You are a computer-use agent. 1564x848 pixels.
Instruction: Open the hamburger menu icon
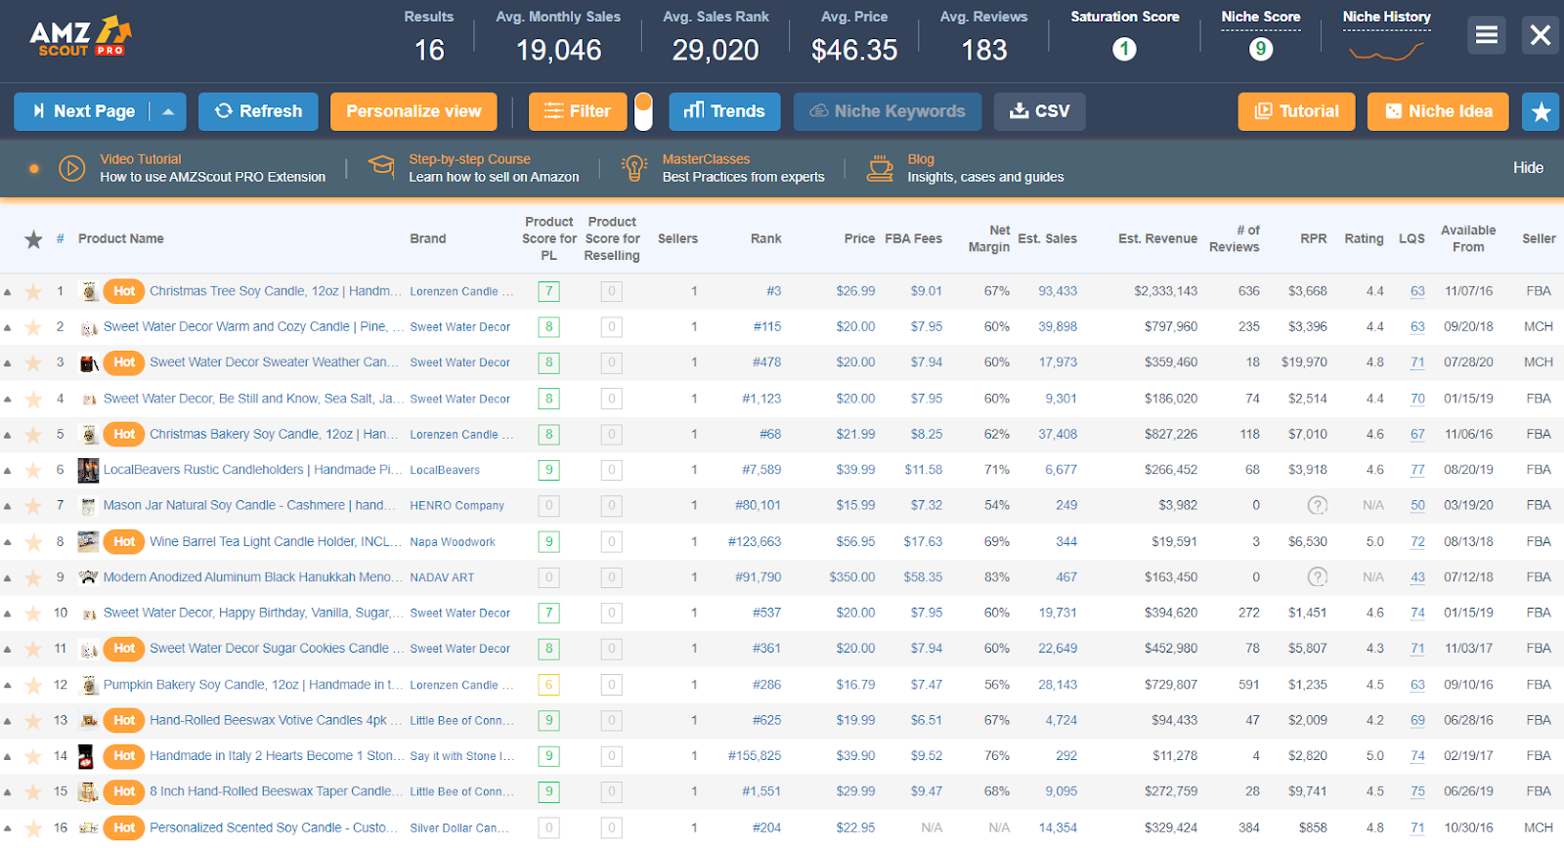point(1486,35)
